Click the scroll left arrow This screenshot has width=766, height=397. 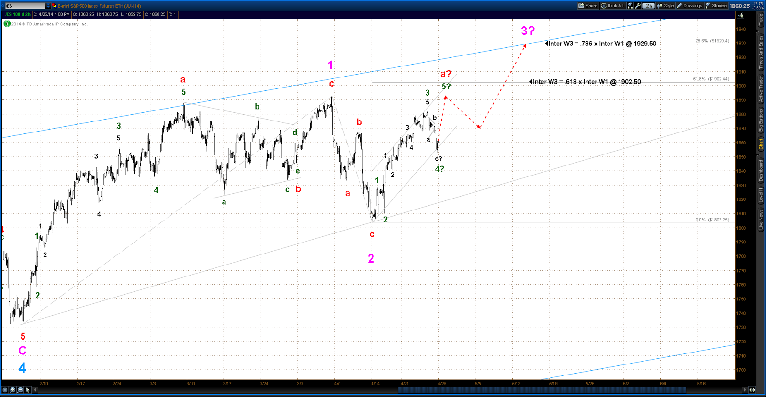click(x=35, y=390)
